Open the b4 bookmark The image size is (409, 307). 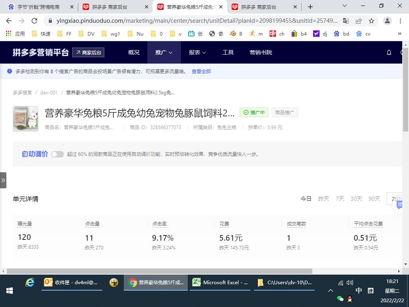tap(299, 34)
